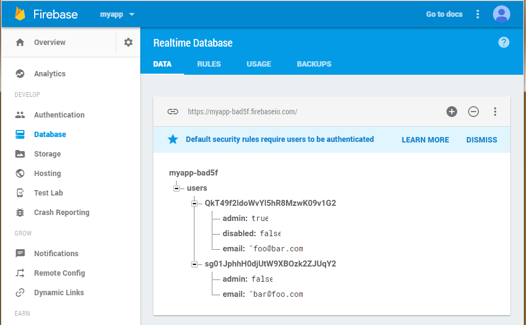The height and width of the screenshot is (325, 526).
Task: Switch to the RULES tab
Action: click(209, 64)
